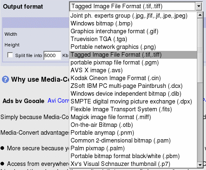Select Magick image file format (.miff)
206x170 pixels.
coord(133,117)
